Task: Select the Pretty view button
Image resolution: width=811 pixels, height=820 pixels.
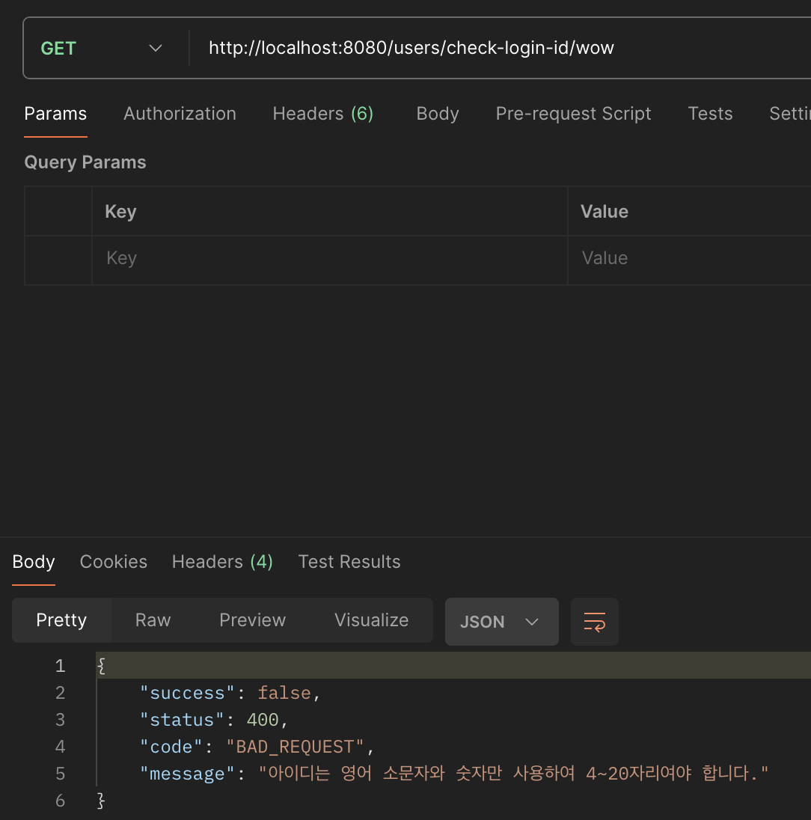Action: (x=61, y=620)
